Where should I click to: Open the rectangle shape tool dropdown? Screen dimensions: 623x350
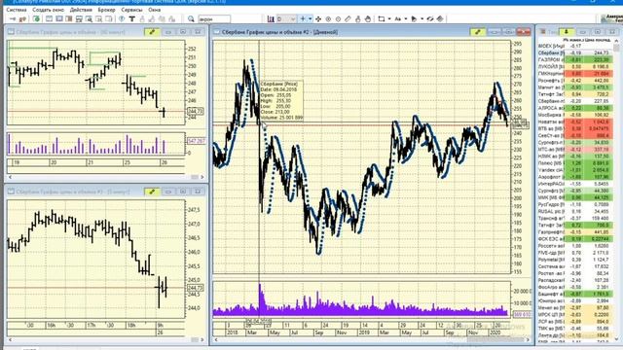[389, 19]
